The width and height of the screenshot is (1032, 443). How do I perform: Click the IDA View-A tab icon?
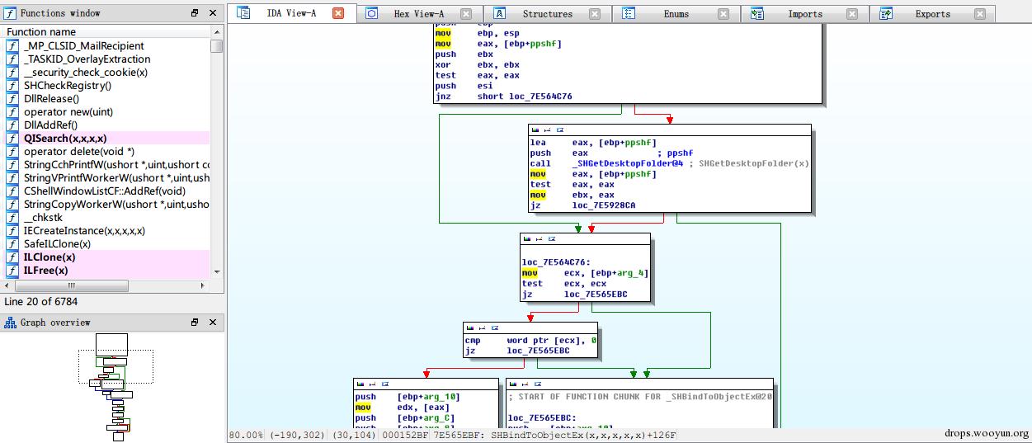coord(243,13)
